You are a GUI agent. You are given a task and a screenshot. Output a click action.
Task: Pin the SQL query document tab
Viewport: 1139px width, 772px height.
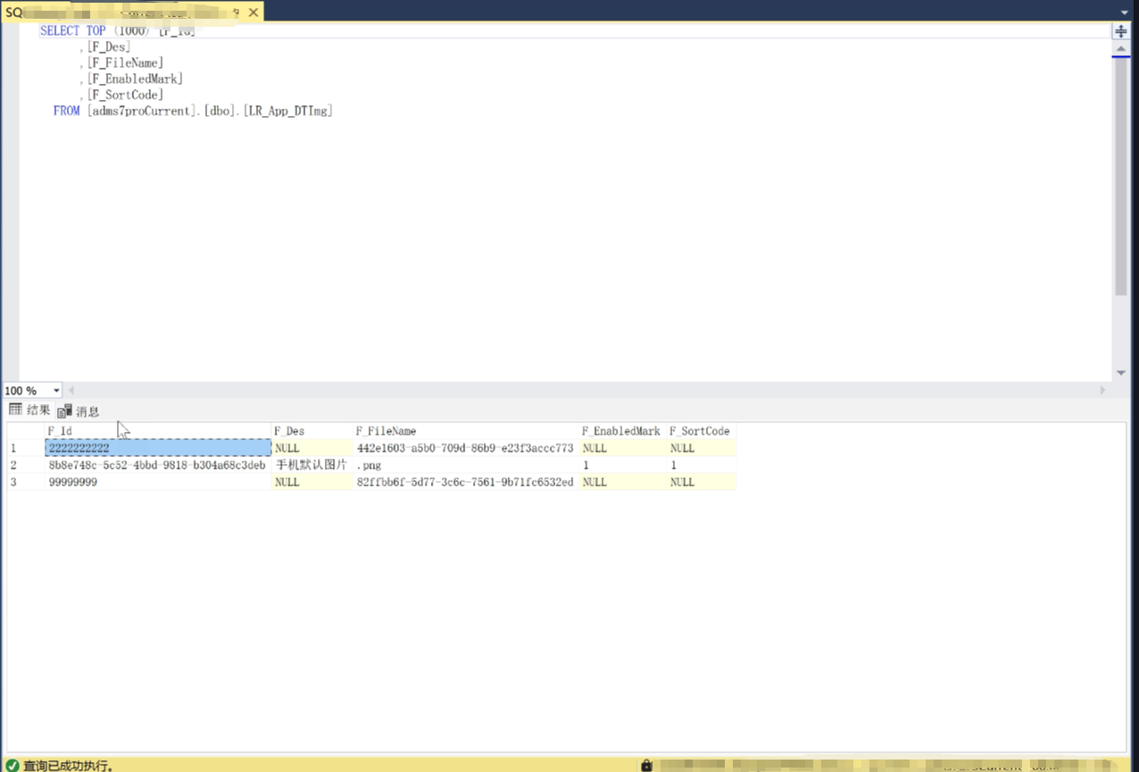236,12
